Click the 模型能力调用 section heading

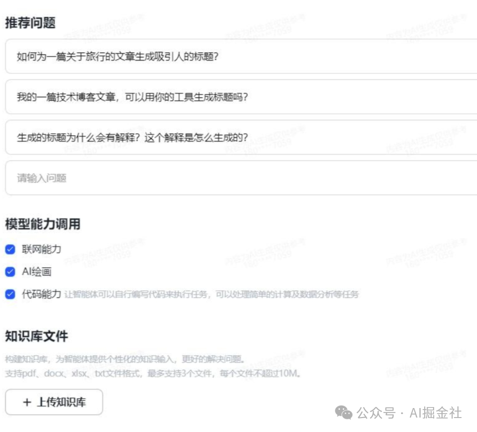(x=42, y=224)
